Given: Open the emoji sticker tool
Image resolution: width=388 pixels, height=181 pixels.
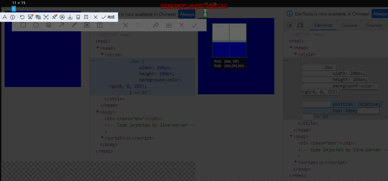Looking at the screenshot, I should [x=49, y=25].
